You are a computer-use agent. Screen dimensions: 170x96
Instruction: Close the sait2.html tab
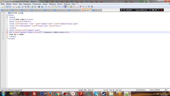(x=91, y=10)
